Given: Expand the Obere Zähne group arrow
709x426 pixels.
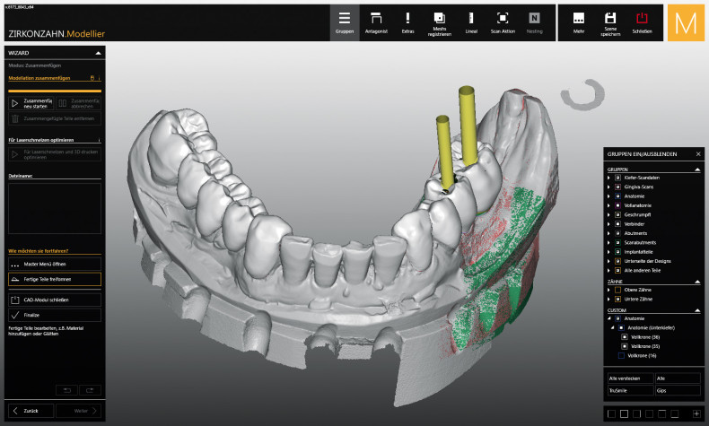Looking at the screenshot, I should coord(608,290).
